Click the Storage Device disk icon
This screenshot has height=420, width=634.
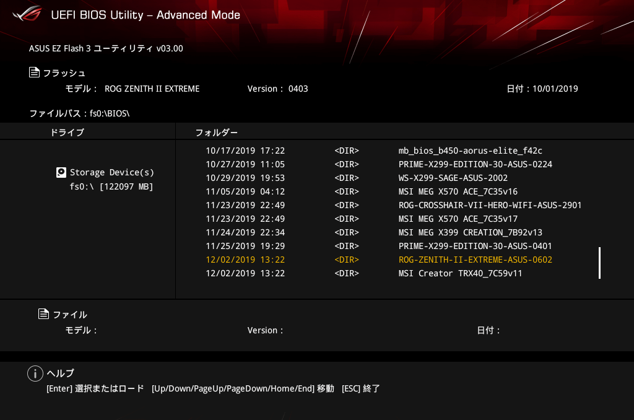coord(61,172)
